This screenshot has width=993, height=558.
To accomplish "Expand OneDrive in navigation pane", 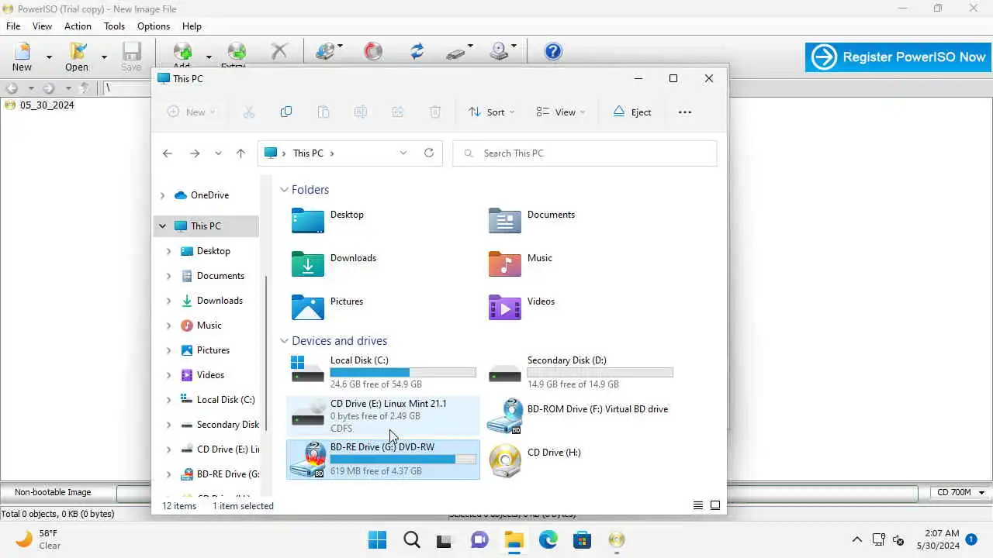I will [162, 195].
